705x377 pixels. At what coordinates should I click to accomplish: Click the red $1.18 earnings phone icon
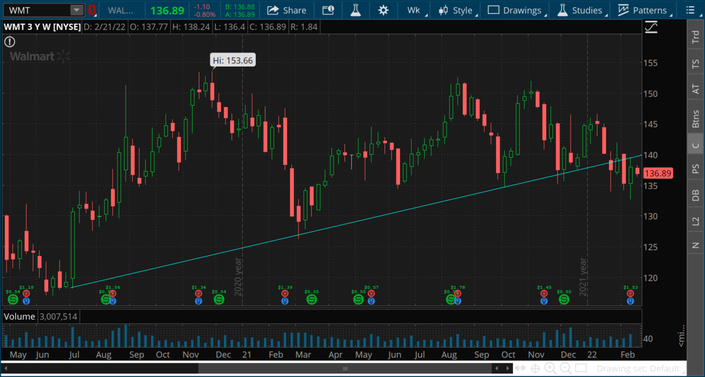[26, 292]
